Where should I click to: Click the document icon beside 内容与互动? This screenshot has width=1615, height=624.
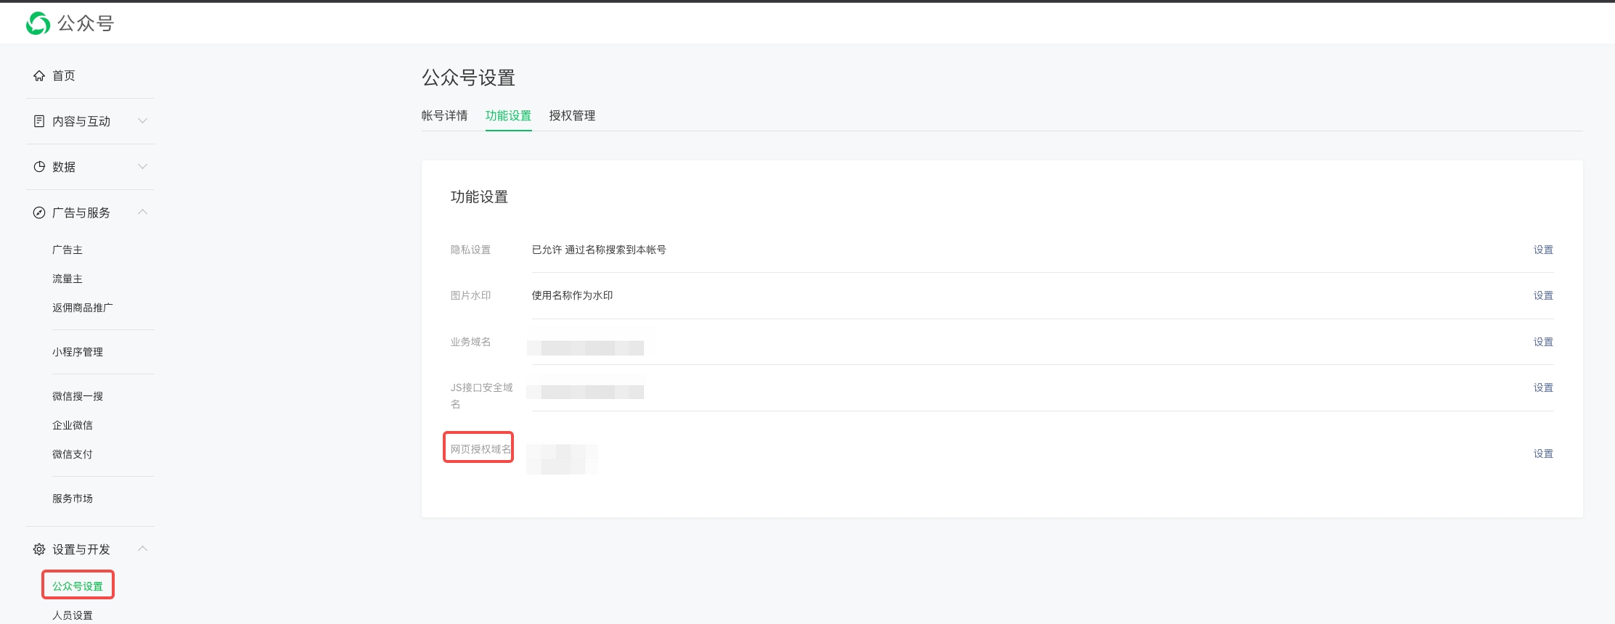click(39, 121)
